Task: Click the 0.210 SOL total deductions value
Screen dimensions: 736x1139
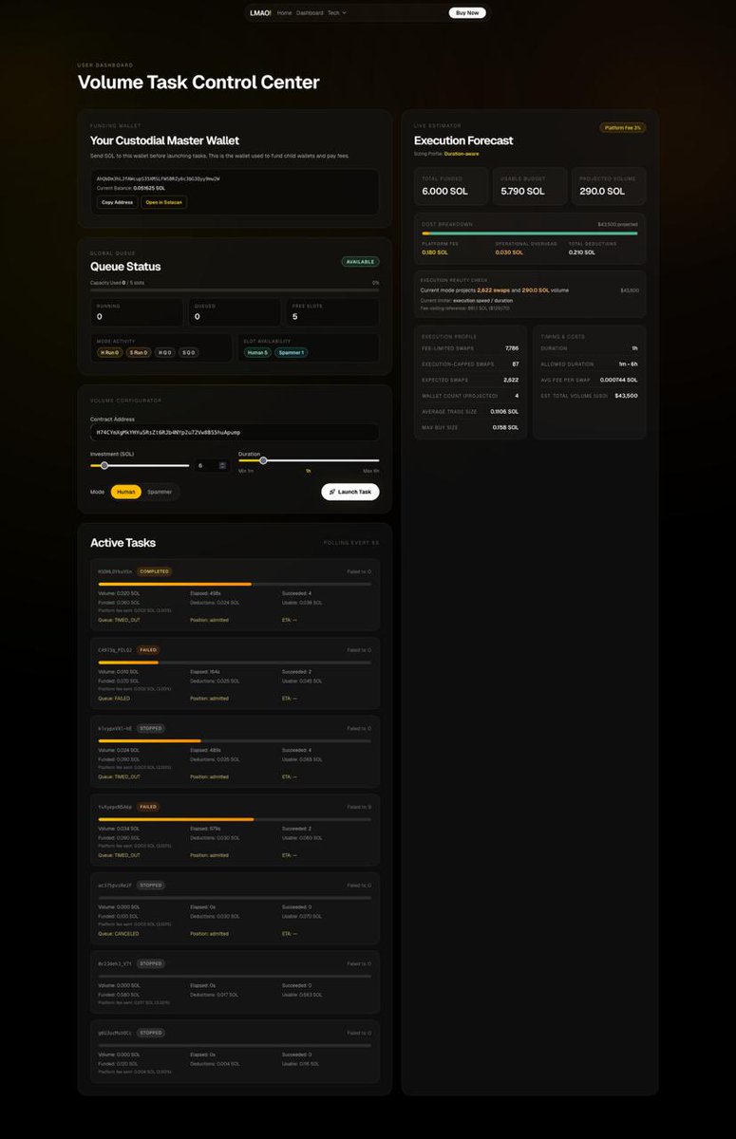Action: 582,252
